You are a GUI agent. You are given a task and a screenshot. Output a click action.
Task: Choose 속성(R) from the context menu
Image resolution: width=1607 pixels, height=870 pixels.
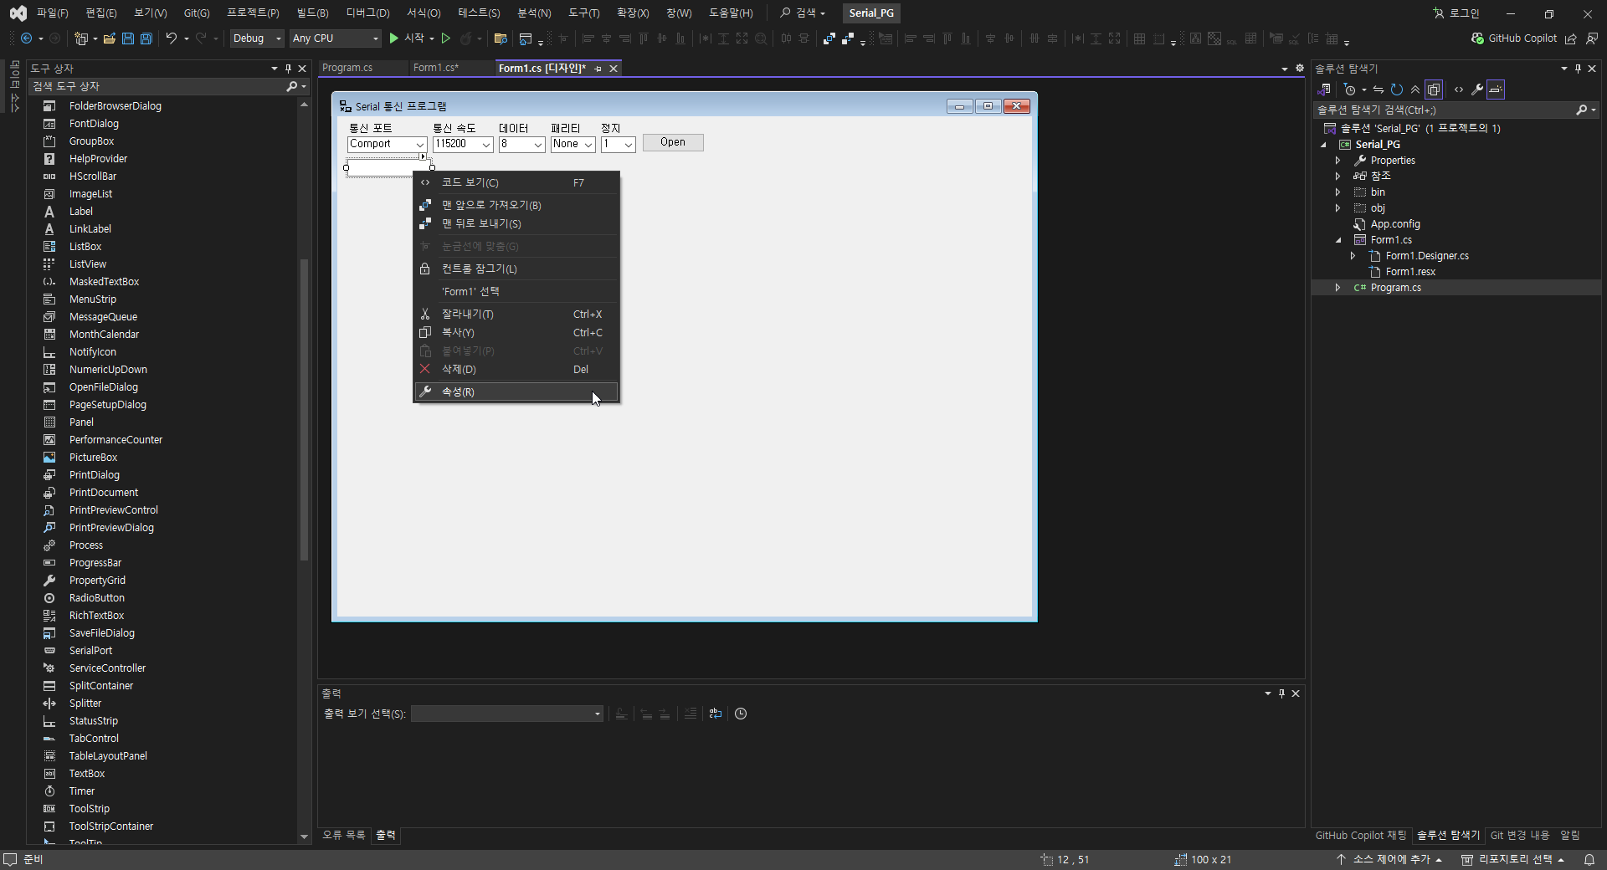coord(516,391)
